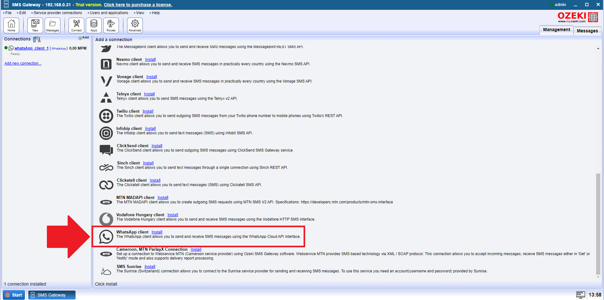Click the Telnyx client logo icon
The height and width of the screenshot is (300, 604).
pyautogui.click(x=106, y=98)
